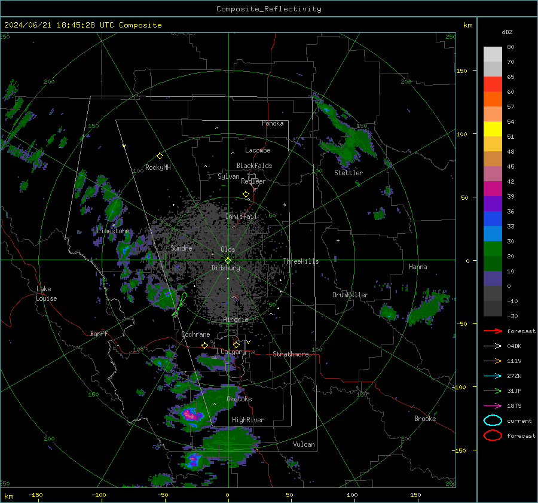Viewport: 538px width, 503px height.
Task: Click the 45 value on the dBZ scale
Action: tap(511, 166)
